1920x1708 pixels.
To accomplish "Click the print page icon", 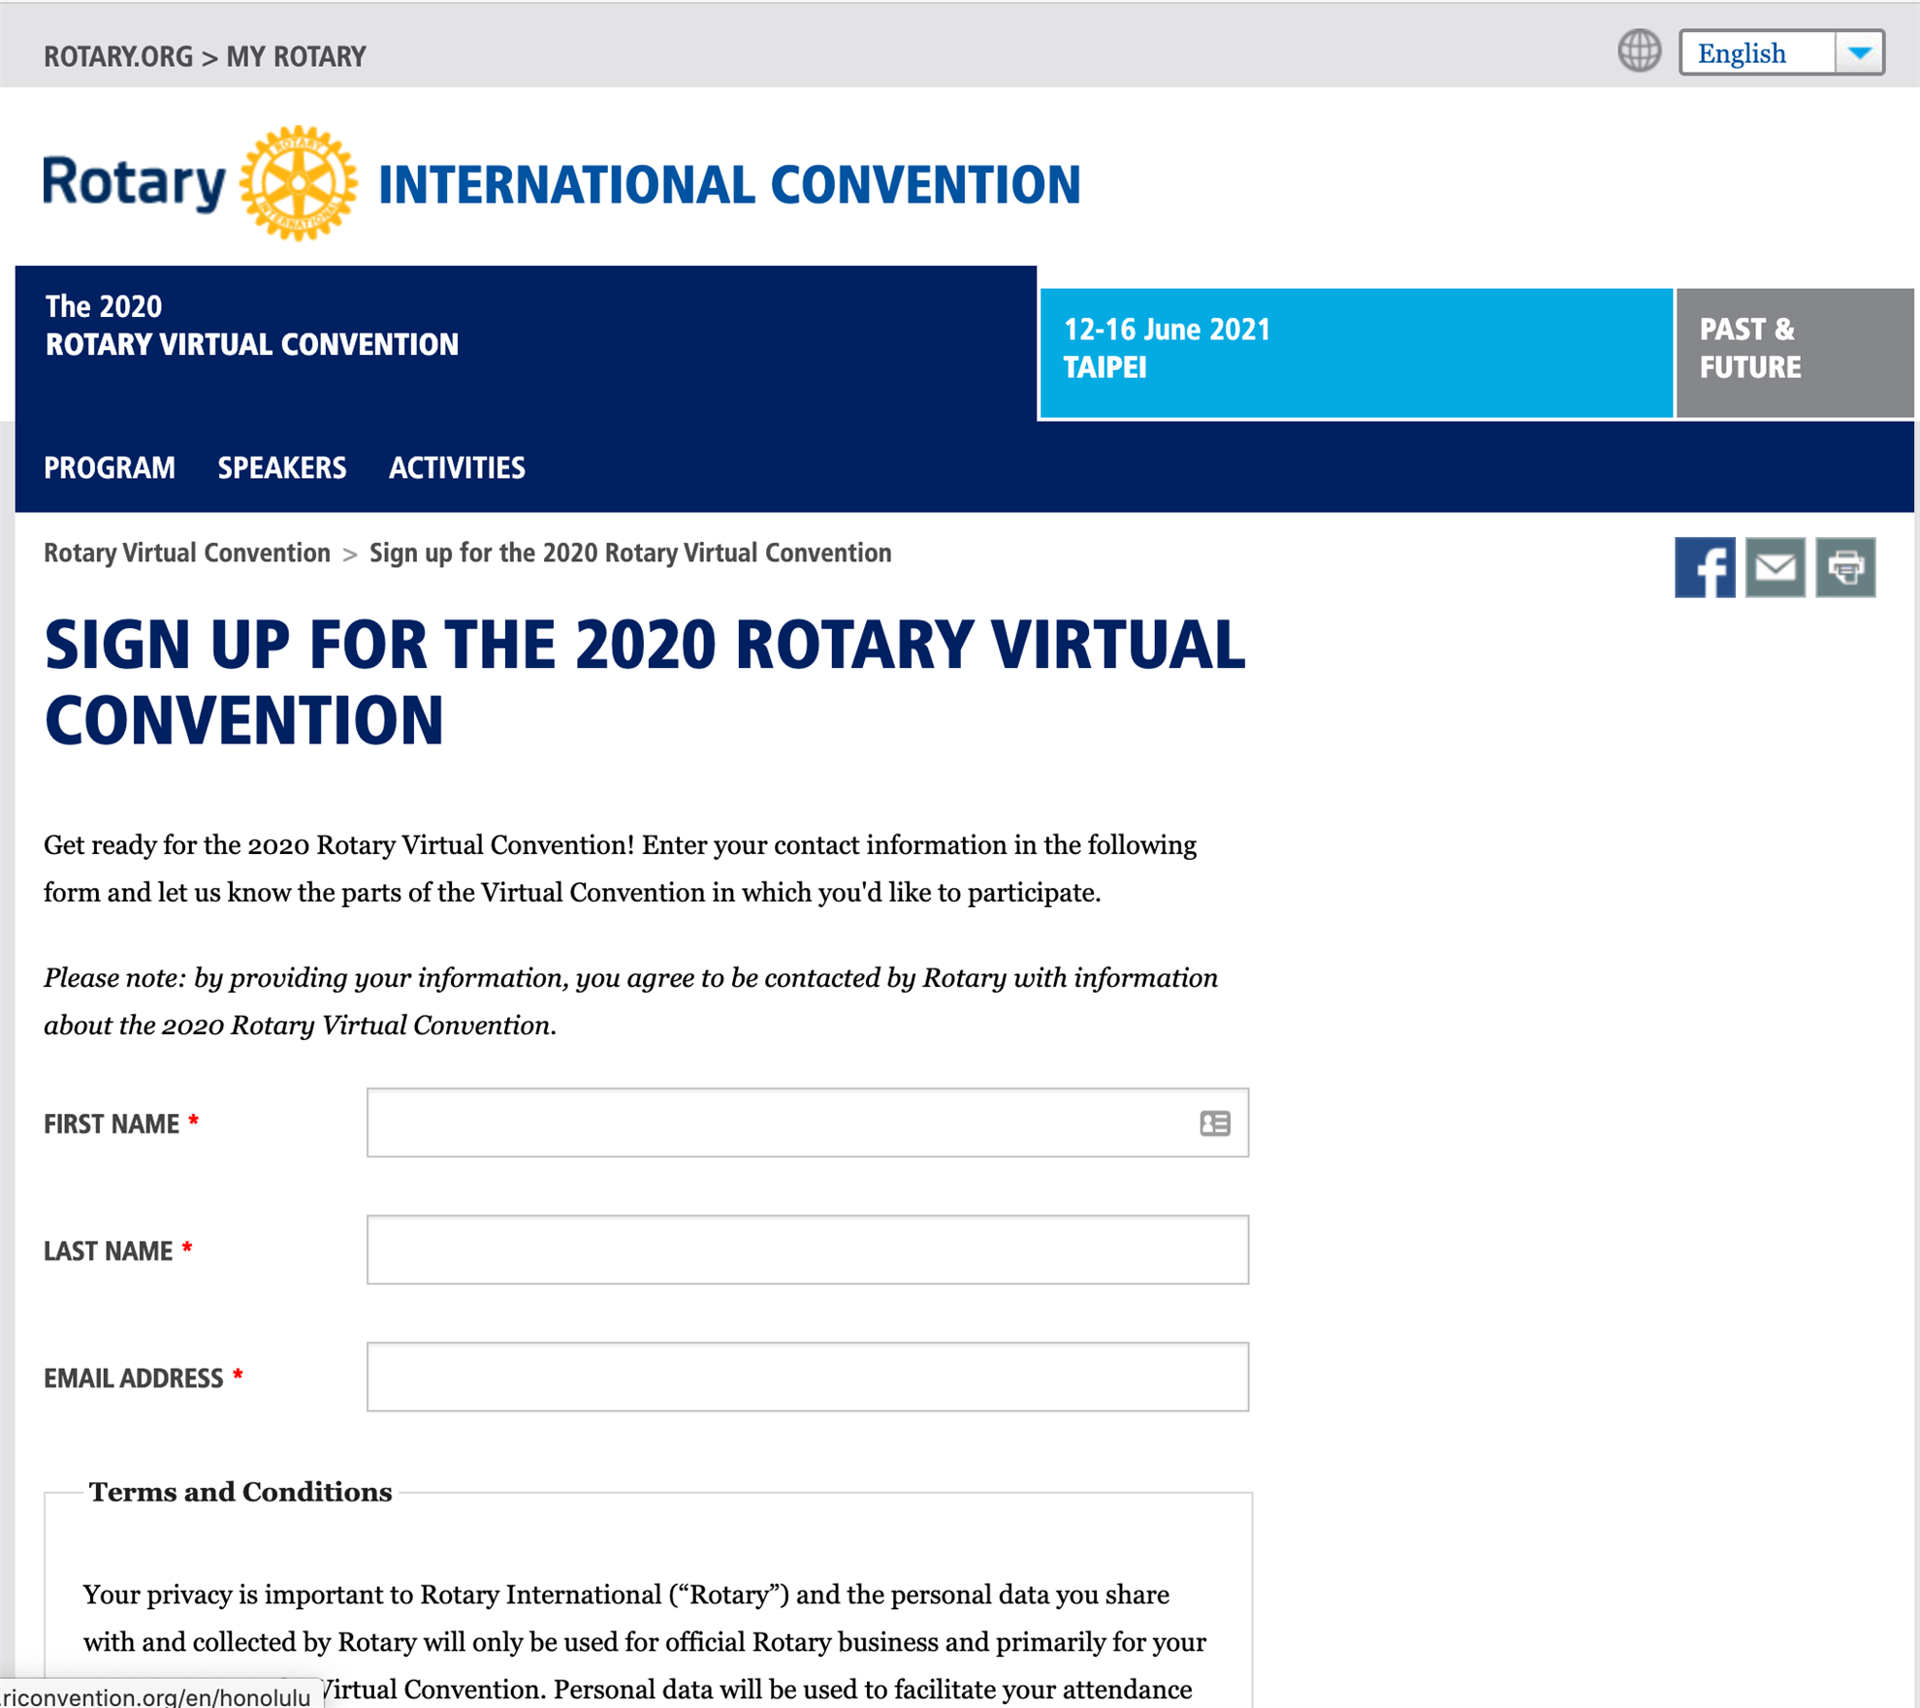I will (x=1844, y=567).
